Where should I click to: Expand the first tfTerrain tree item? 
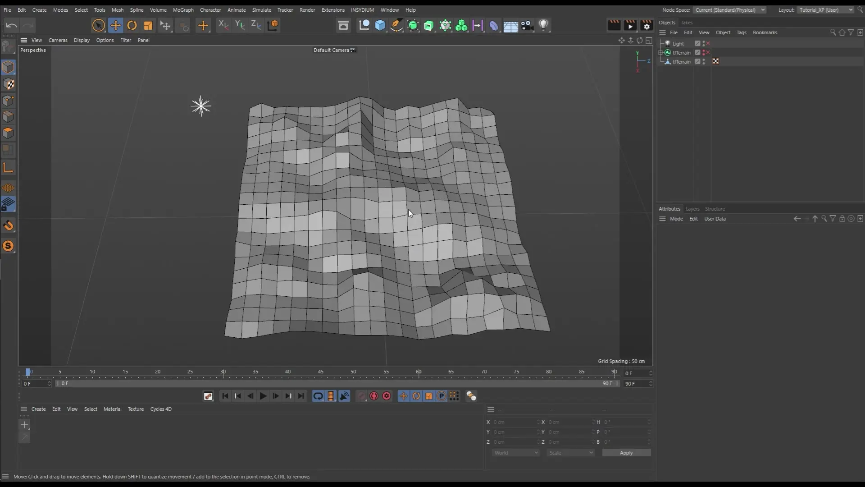click(661, 53)
